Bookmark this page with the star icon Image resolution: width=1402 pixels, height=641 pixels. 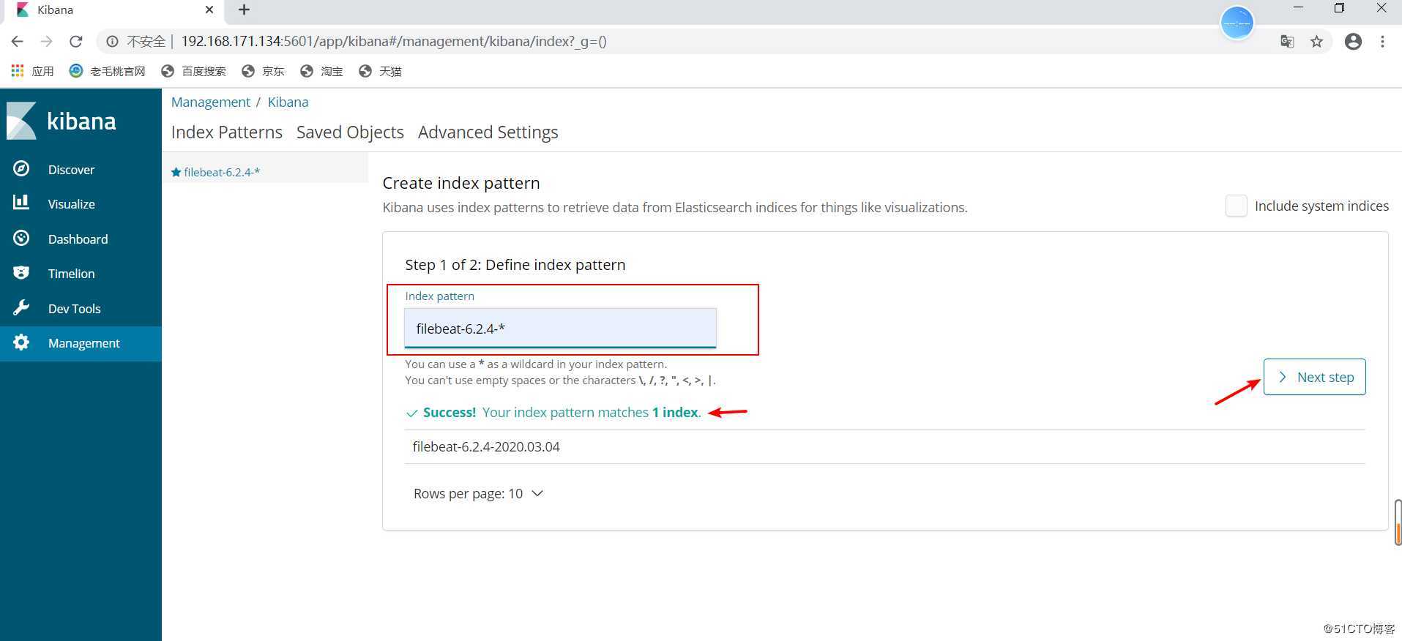pos(1316,42)
